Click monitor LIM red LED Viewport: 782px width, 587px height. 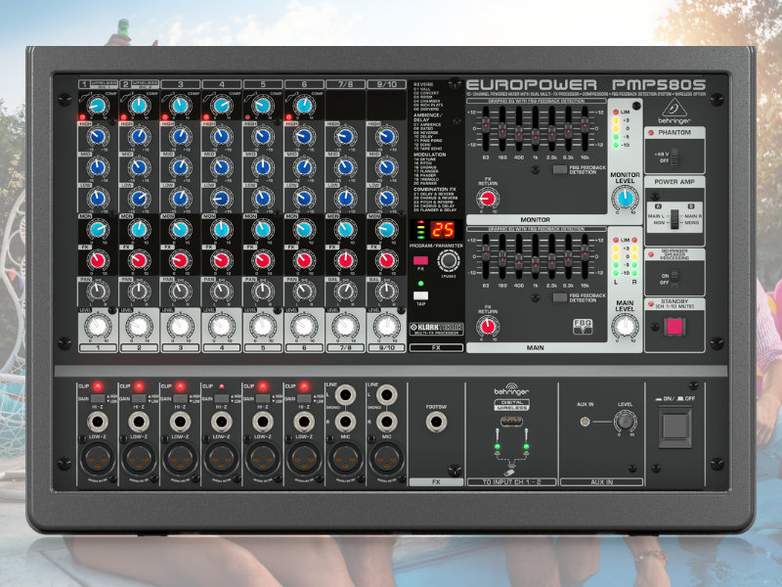[616, 113]
